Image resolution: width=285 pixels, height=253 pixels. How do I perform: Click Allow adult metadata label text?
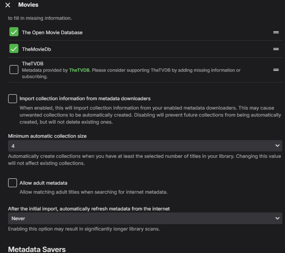pos(43,183)
